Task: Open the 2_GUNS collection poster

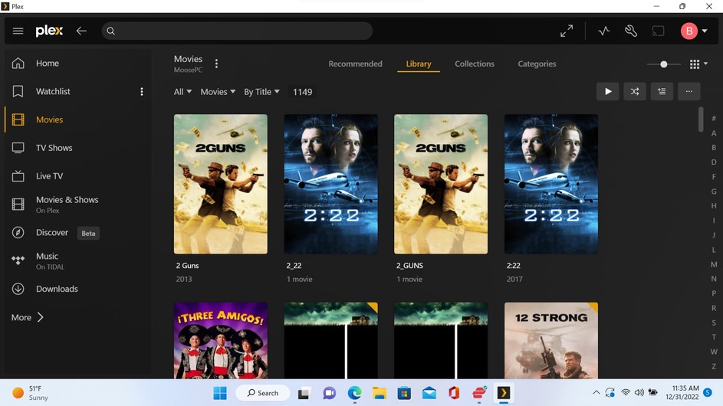Action: click(441, 184)
